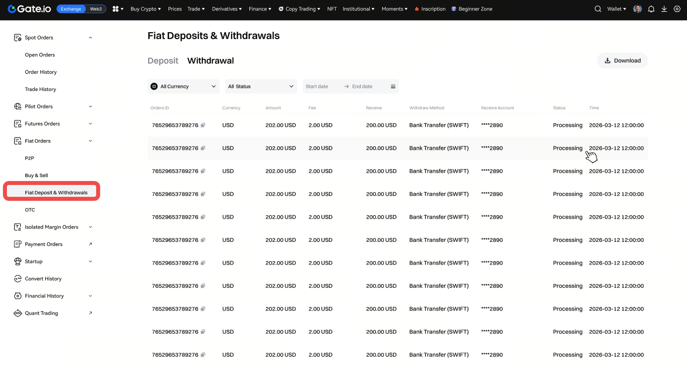The image size is (687, 367).
Task: Expand the Financial History chevron
Action: coord(90,296)
